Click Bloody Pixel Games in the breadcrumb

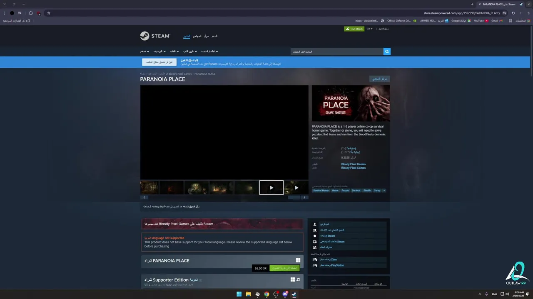click(x=180, y=74)
